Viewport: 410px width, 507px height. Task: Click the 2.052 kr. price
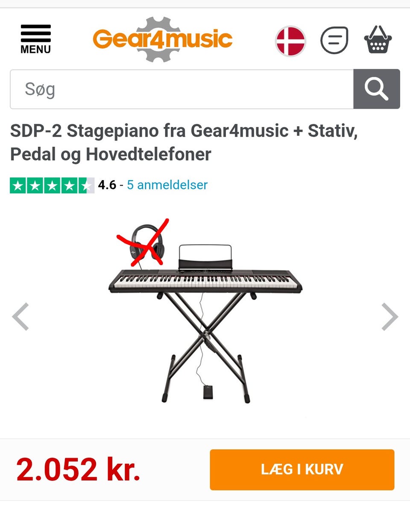(78, 469)
